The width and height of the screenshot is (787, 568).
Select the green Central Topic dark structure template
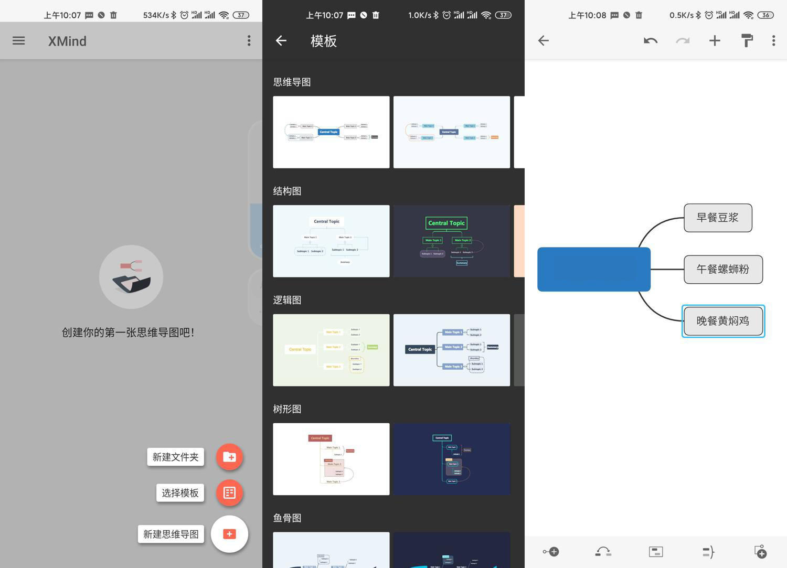click(451, 241)
